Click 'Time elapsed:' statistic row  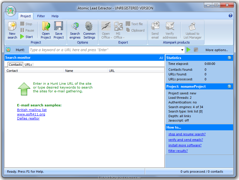click(x=192, y=64)
